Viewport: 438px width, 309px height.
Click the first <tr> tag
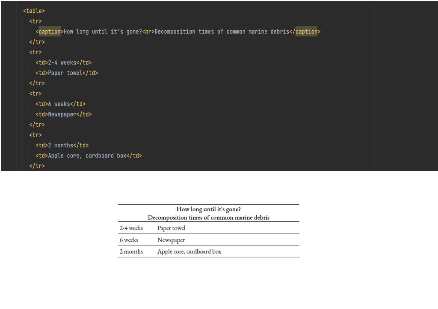[x=36, y=21]
